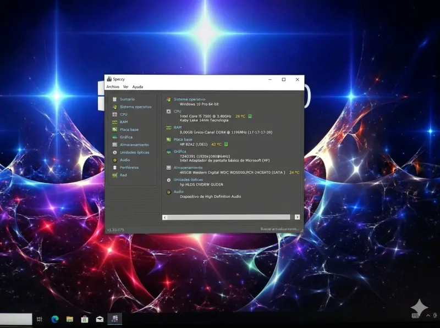Click the HP 82A2 motherboard text

click(x=194, y=144)
